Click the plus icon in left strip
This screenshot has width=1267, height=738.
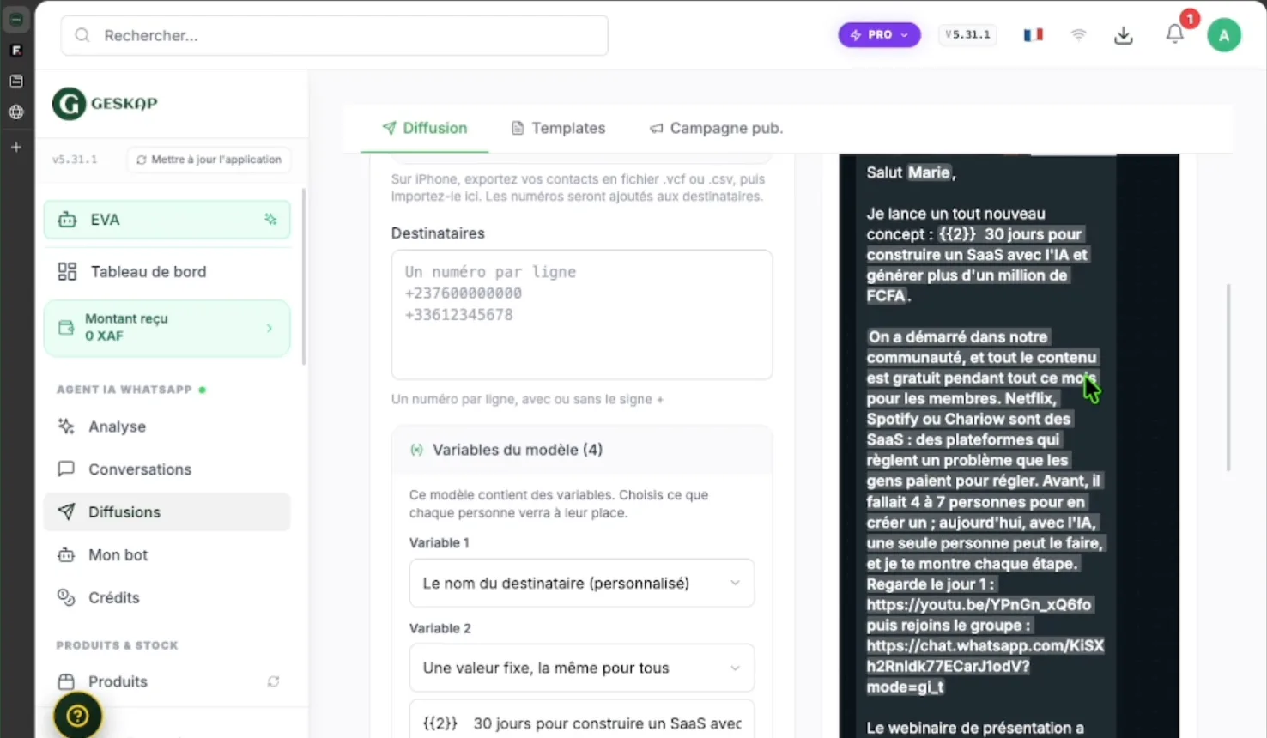pos(15,147)
